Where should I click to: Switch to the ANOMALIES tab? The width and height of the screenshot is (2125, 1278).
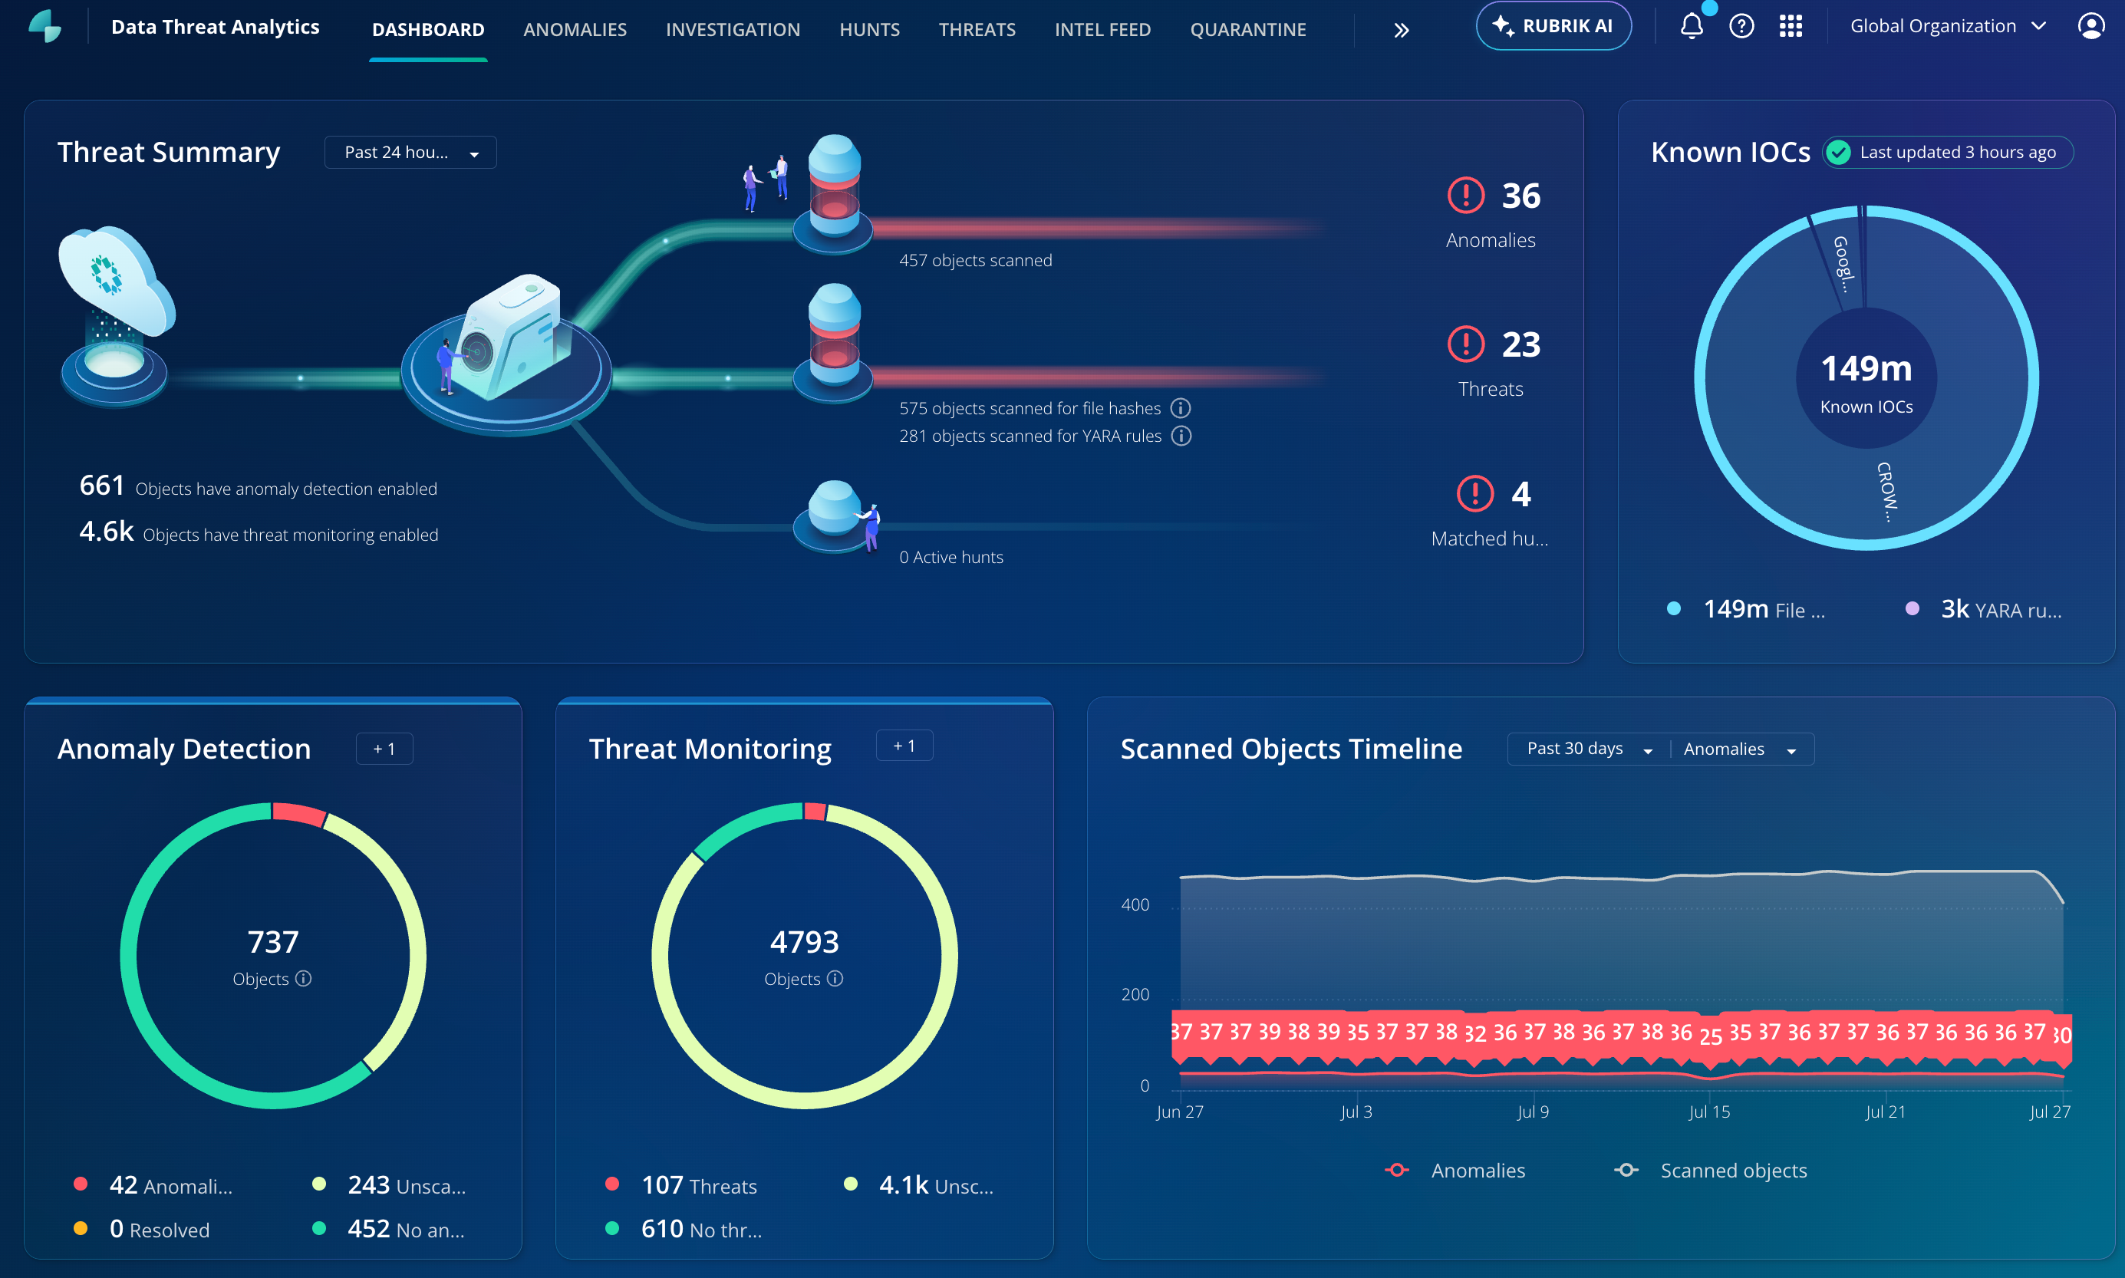575,29
